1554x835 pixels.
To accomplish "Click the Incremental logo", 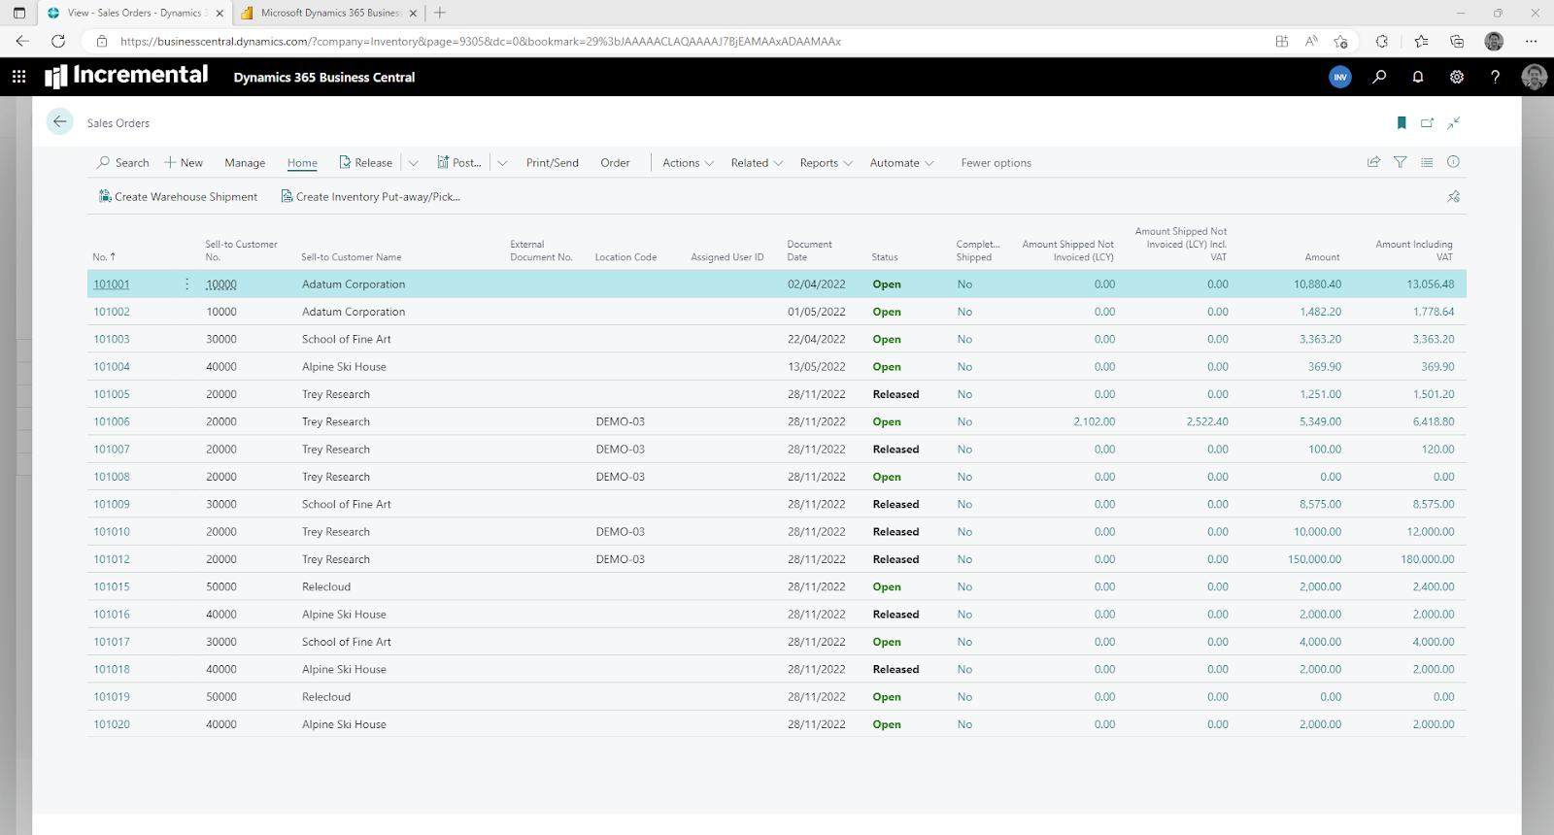I will coord(126,76).
